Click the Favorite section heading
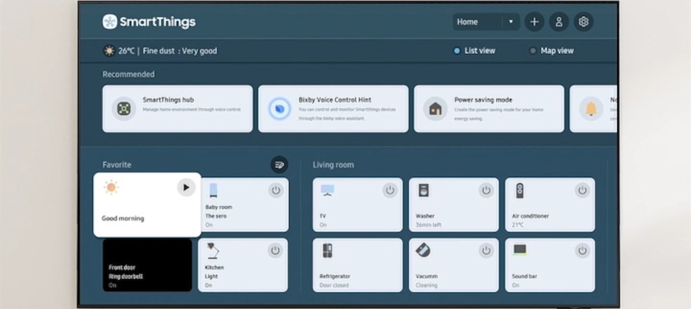Screen dimensions: 691x309 (117, 165)
